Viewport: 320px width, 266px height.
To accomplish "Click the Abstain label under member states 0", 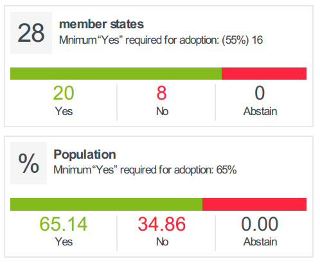I will point(260,111).
